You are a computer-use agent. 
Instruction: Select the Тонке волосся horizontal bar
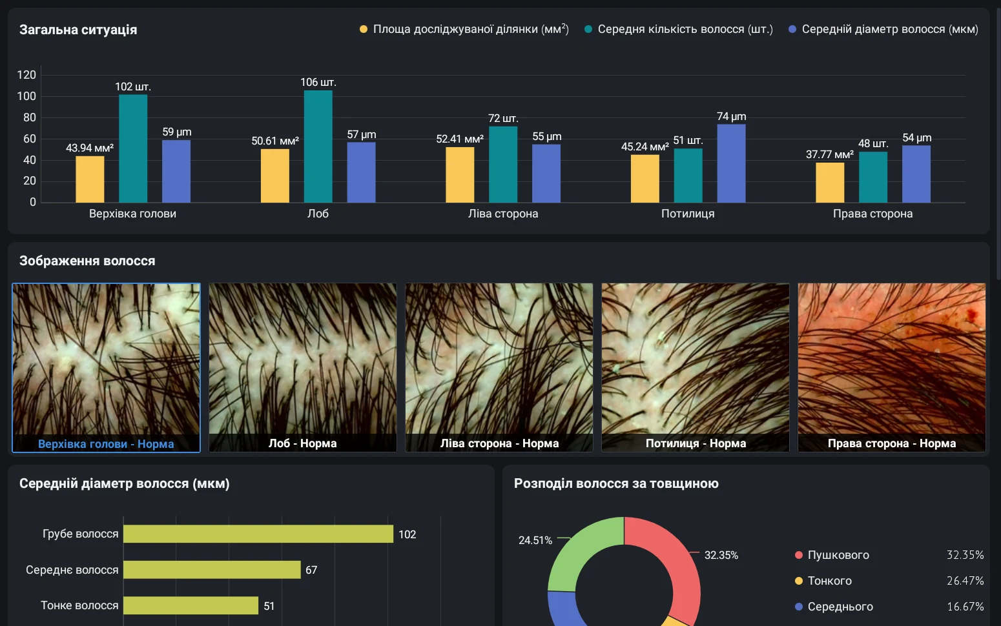191,605
